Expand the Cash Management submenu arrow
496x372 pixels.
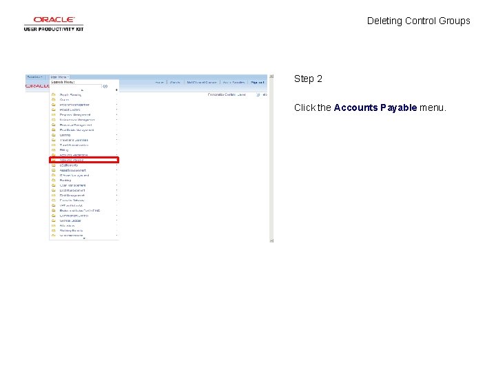[116, 185]
